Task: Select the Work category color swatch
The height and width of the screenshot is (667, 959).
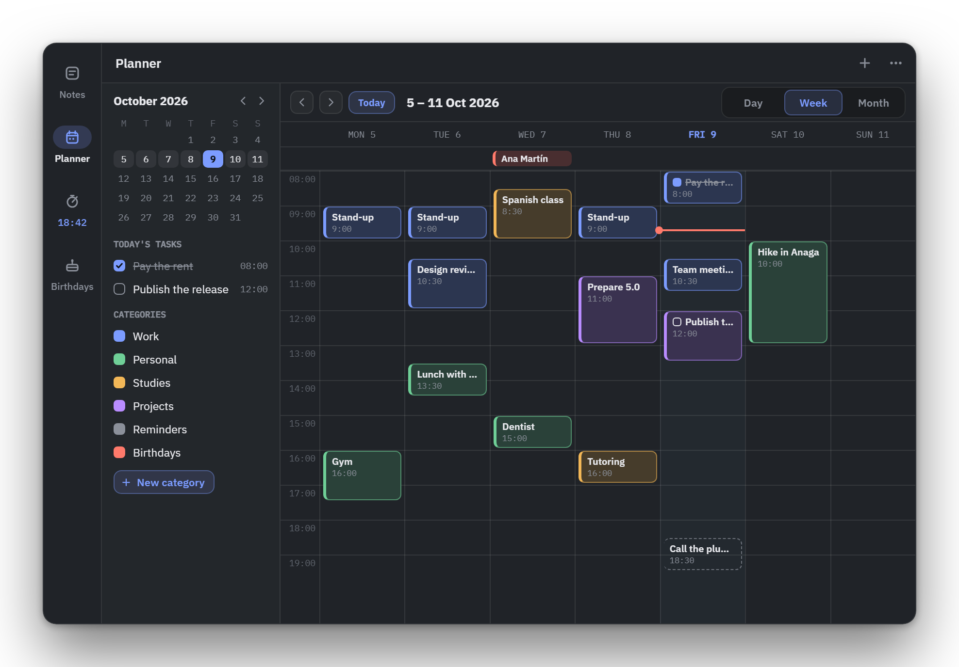Action: click(x=119, y=336)
